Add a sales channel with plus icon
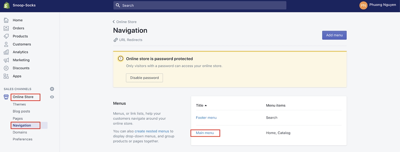The image size is (400, 152). tap(52, 89)
